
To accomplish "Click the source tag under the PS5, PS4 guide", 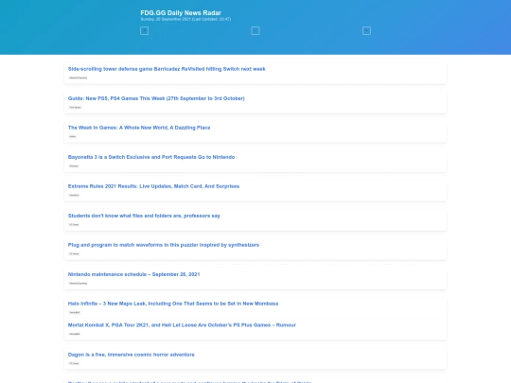I will click(x=75, y=107).
